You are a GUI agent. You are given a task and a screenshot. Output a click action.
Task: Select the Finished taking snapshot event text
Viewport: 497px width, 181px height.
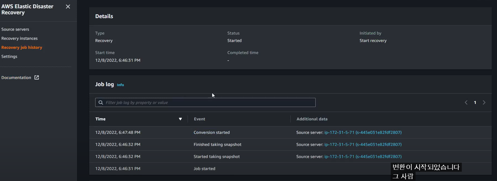point(217,145)
